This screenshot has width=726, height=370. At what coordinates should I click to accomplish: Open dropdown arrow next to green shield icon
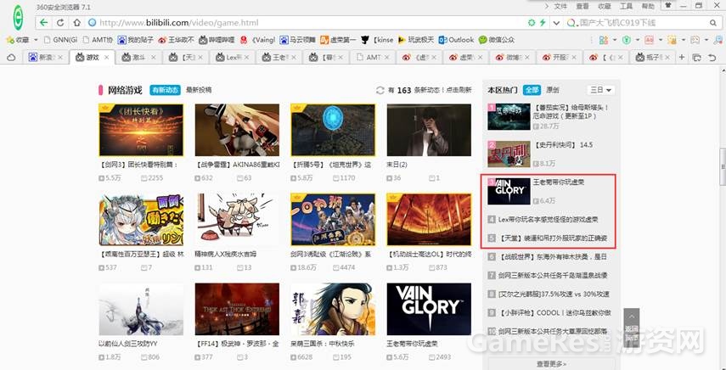[x=638, y=40]
